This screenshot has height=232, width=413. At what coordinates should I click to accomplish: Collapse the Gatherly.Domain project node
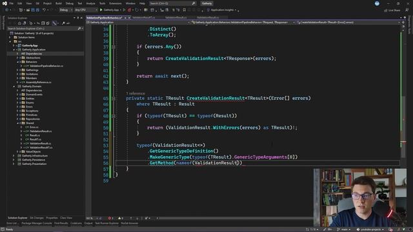pyautogui.click(x=14, y=86)
